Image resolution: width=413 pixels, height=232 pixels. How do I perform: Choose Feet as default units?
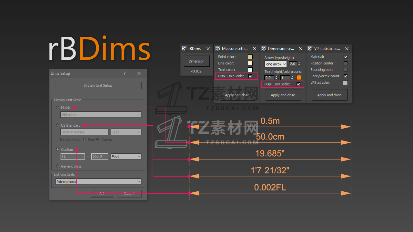[85, 140]
